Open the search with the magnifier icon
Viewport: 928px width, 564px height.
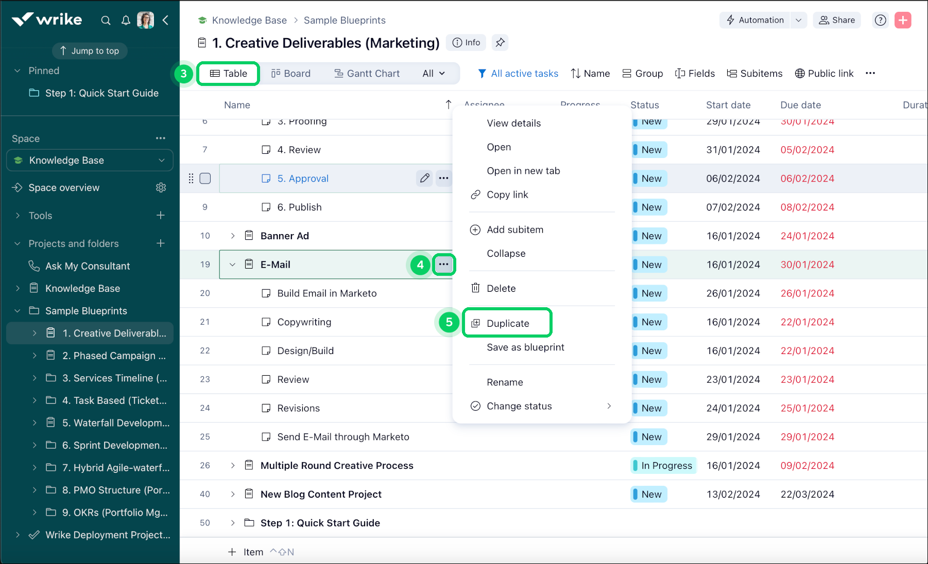pyautogui.click(x=106, y=20)
